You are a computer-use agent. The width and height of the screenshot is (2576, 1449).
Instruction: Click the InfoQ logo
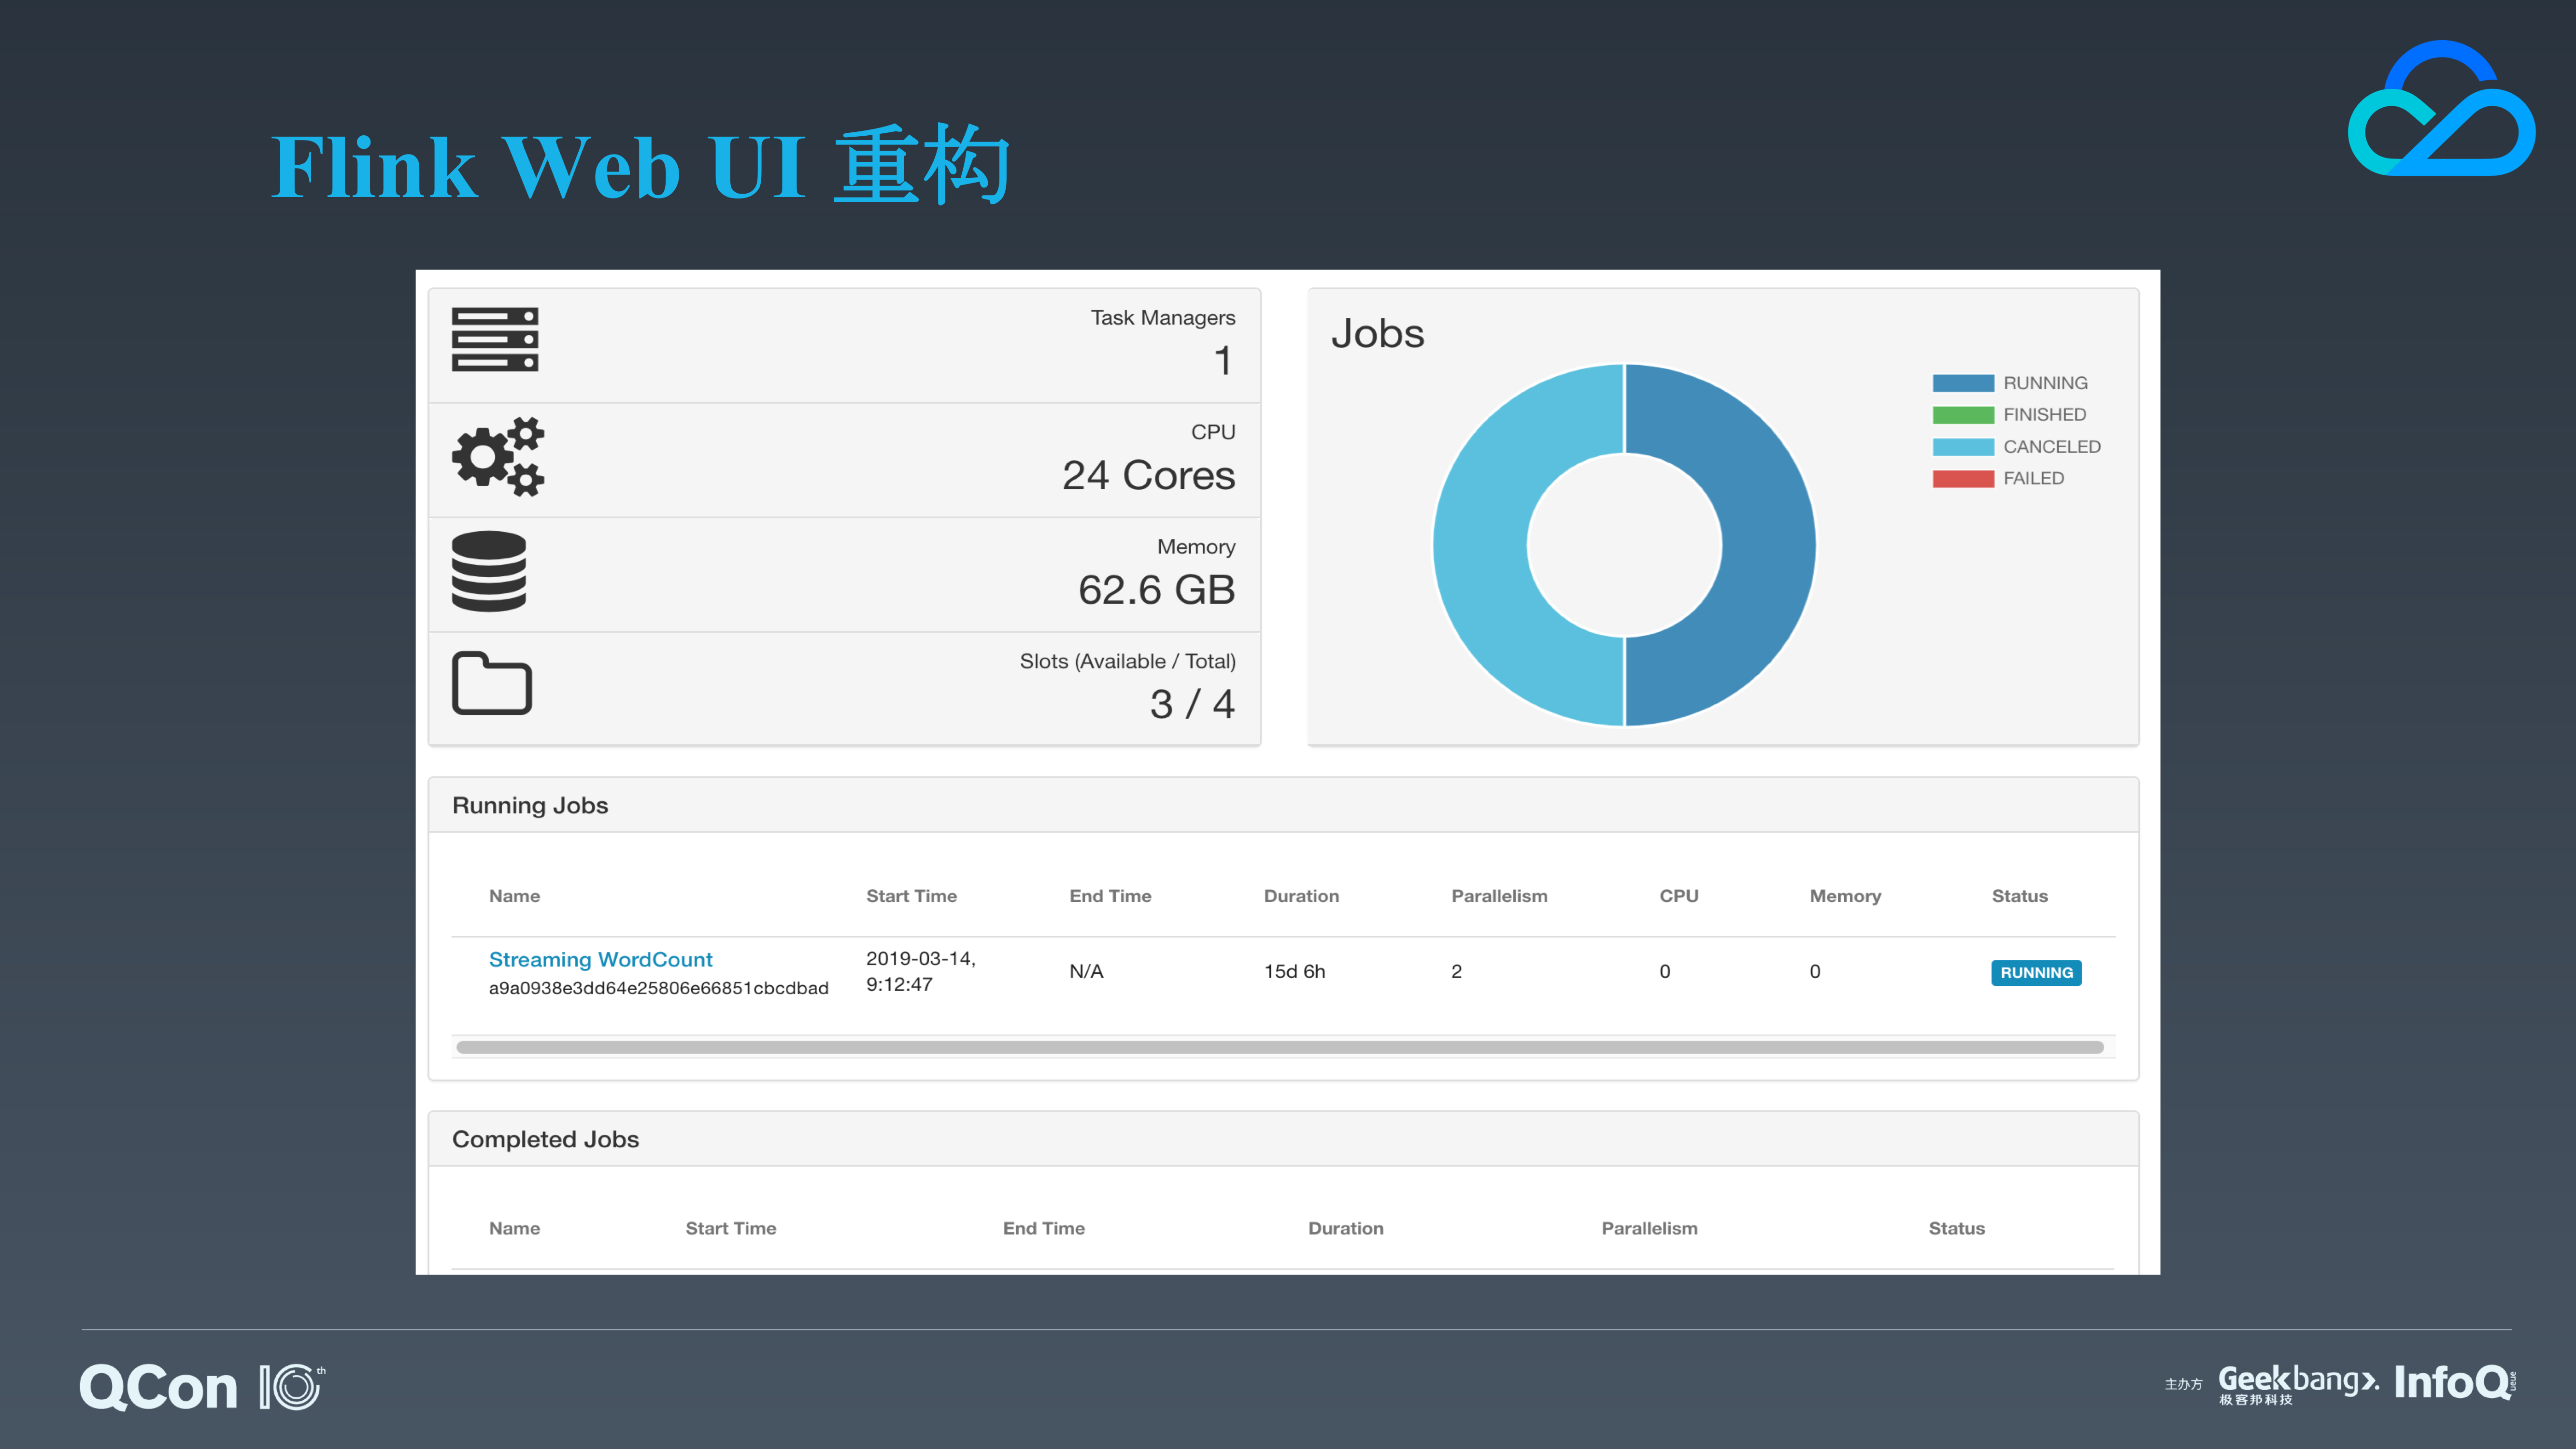(2455, 1382)
